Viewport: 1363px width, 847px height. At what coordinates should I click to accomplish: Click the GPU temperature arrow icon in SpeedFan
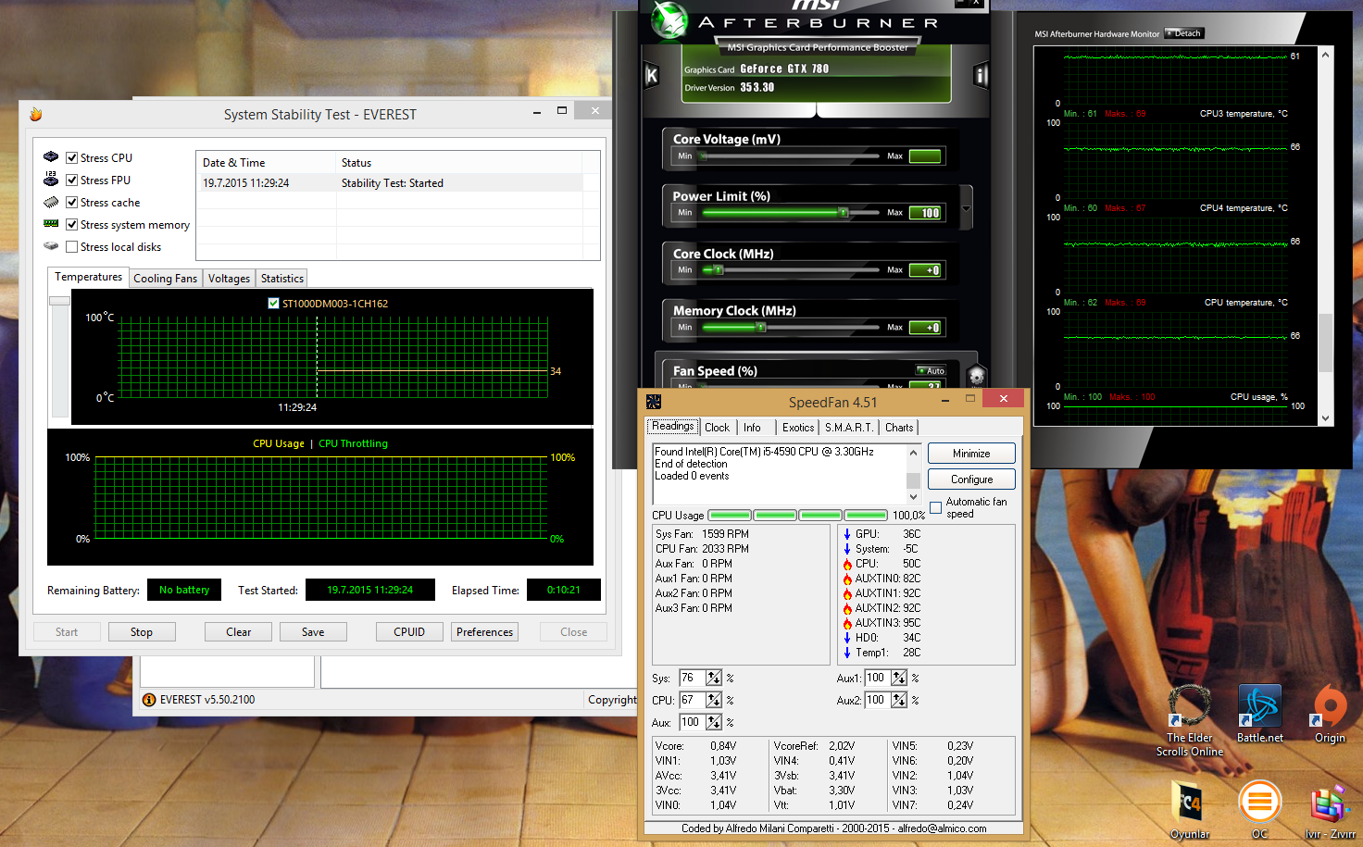[846, 534]
